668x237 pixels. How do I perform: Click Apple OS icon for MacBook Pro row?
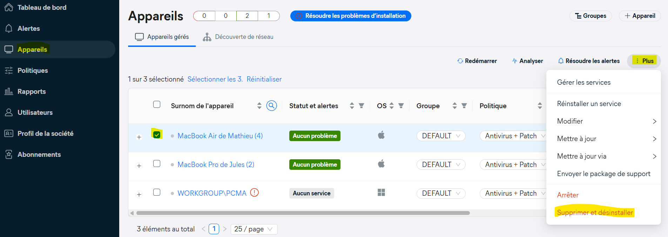tap(382, 163)
